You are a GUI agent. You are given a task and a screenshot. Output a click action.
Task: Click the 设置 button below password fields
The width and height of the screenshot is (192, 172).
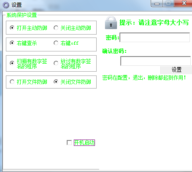point(176,70)
